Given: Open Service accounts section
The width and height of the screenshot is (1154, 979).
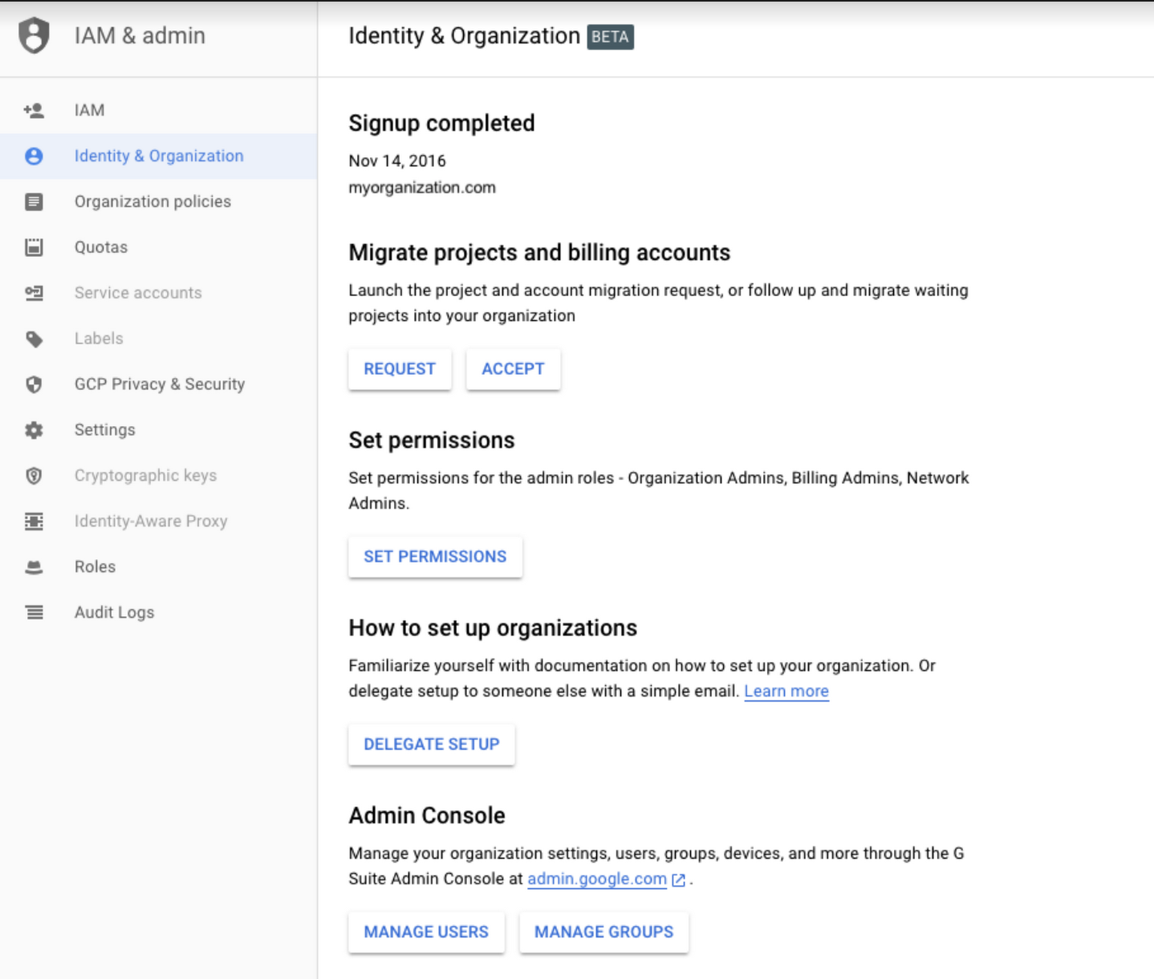Looking at the screenshot, I should click(158, 293).
